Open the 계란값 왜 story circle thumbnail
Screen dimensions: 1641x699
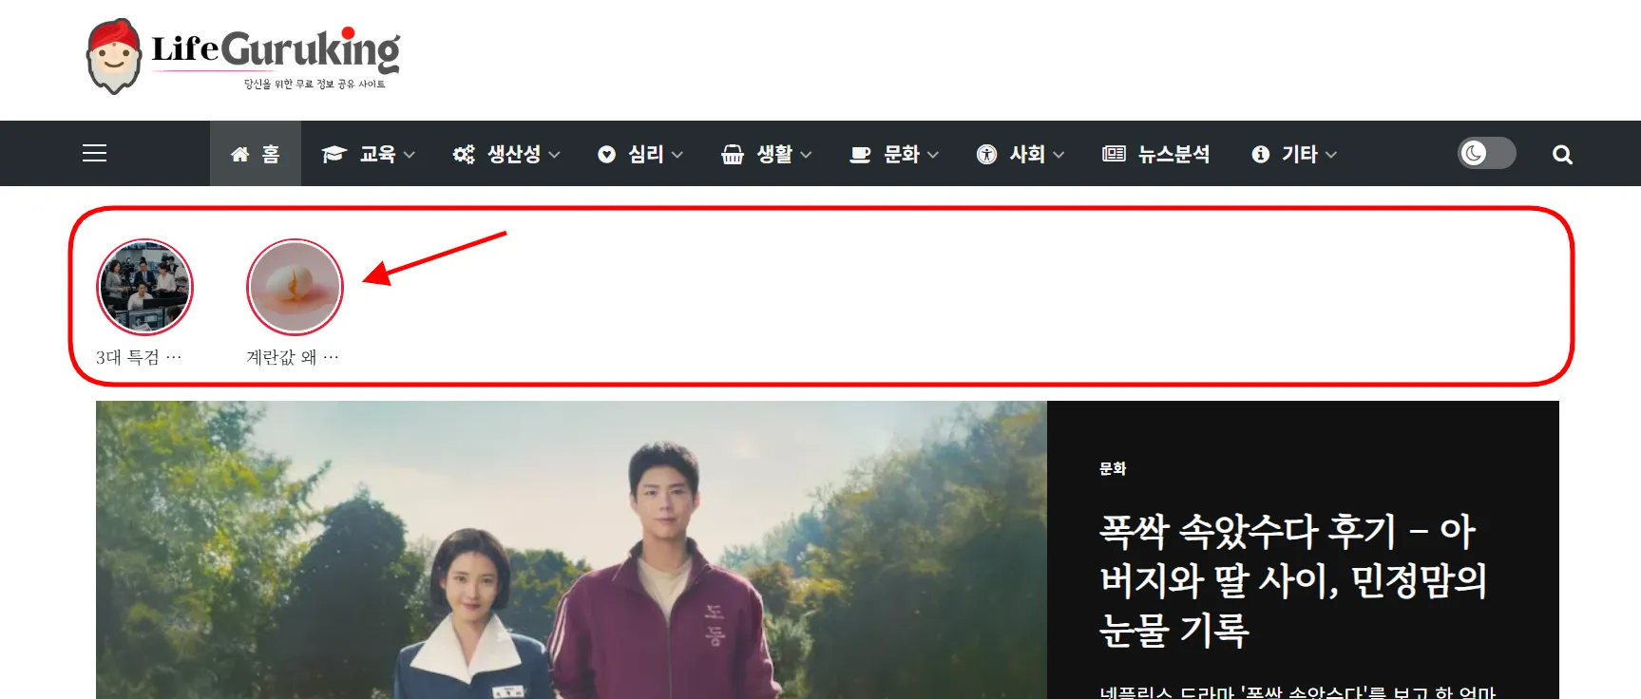pos(295,287)
